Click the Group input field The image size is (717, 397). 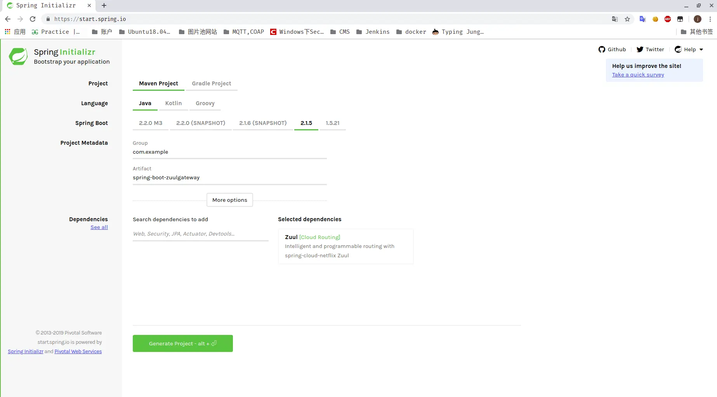point(230,152)
